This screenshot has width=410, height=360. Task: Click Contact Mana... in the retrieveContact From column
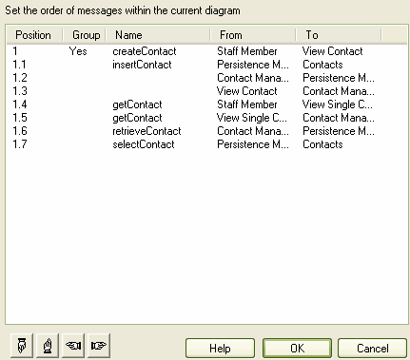(x=253, y=131)
